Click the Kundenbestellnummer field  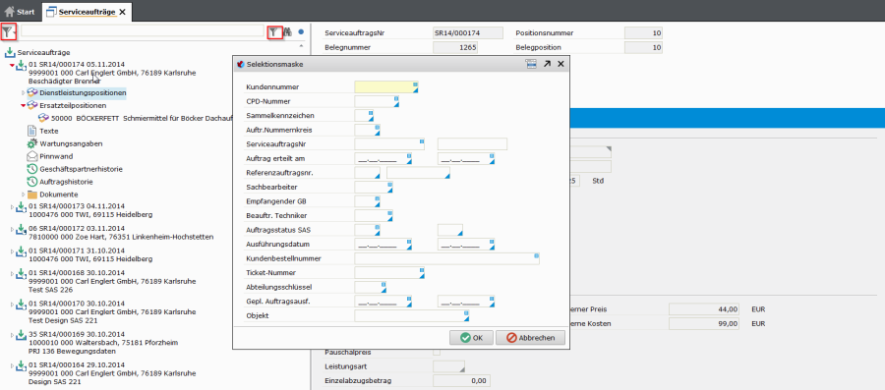pos(447,258)
